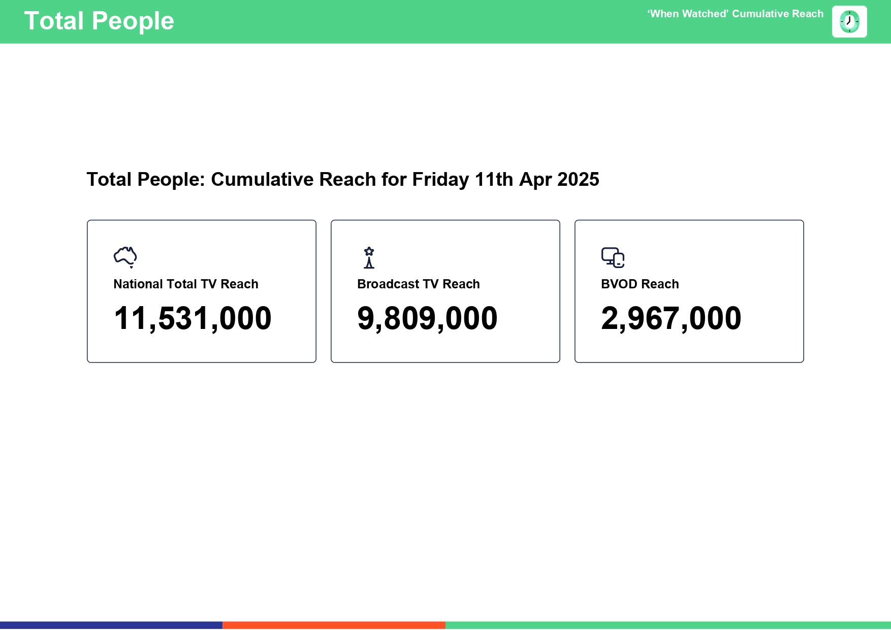Select the Broadcast TV Reach label
Screen dimensions: 891x630
pyautogui.click(x=419, y=284)
